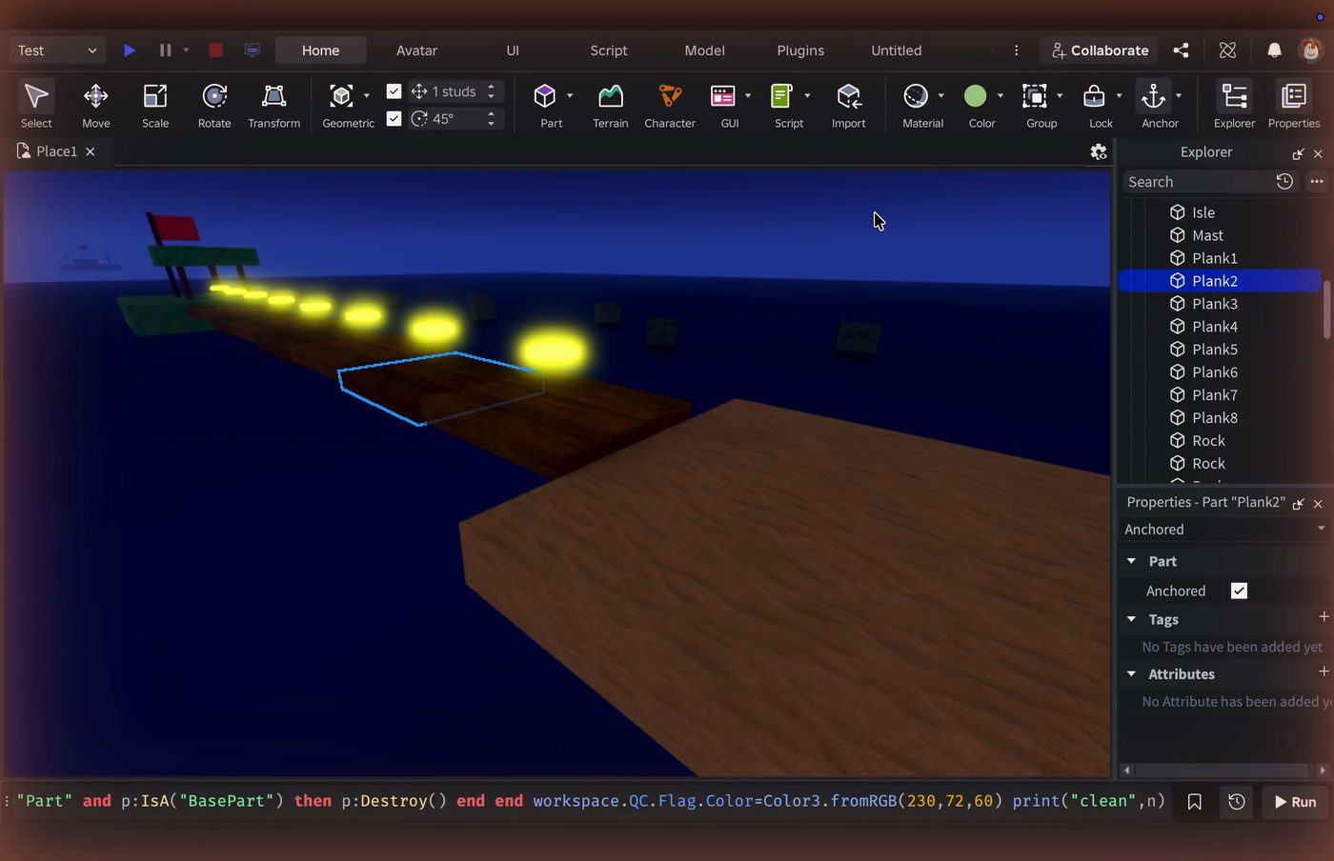The width and height of the screenshot is (1334, 861).
Task: Collapse the Attributes section
Action: point(1131,673)
